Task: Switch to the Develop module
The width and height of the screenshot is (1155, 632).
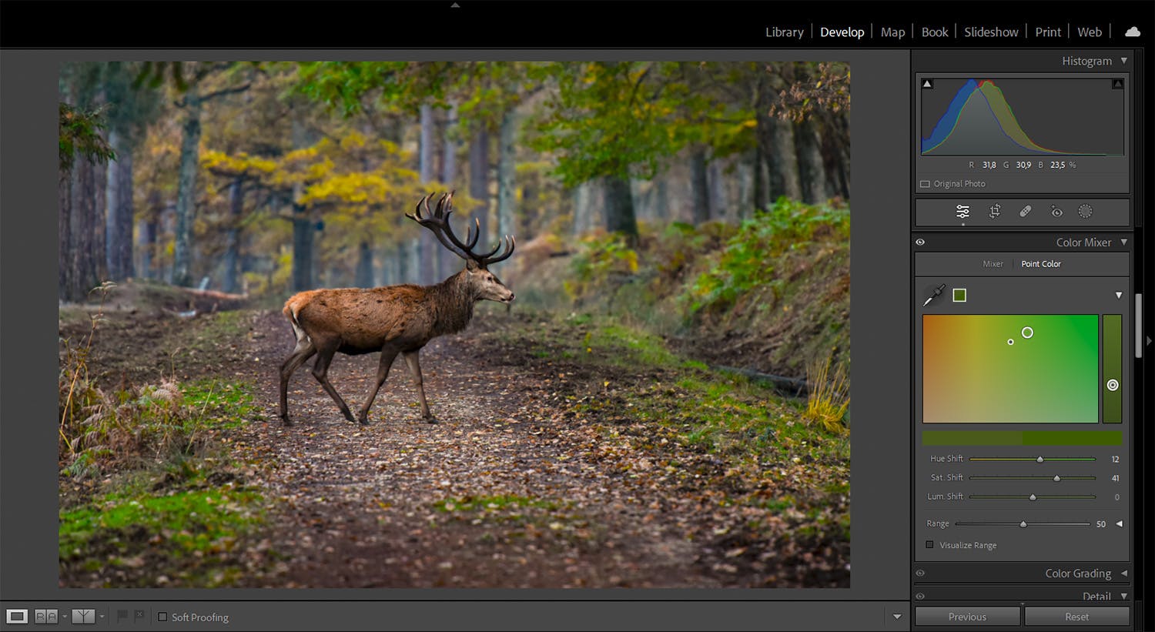Action: click(842, 32)
